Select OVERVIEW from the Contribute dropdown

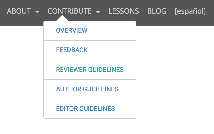point(72,30)
